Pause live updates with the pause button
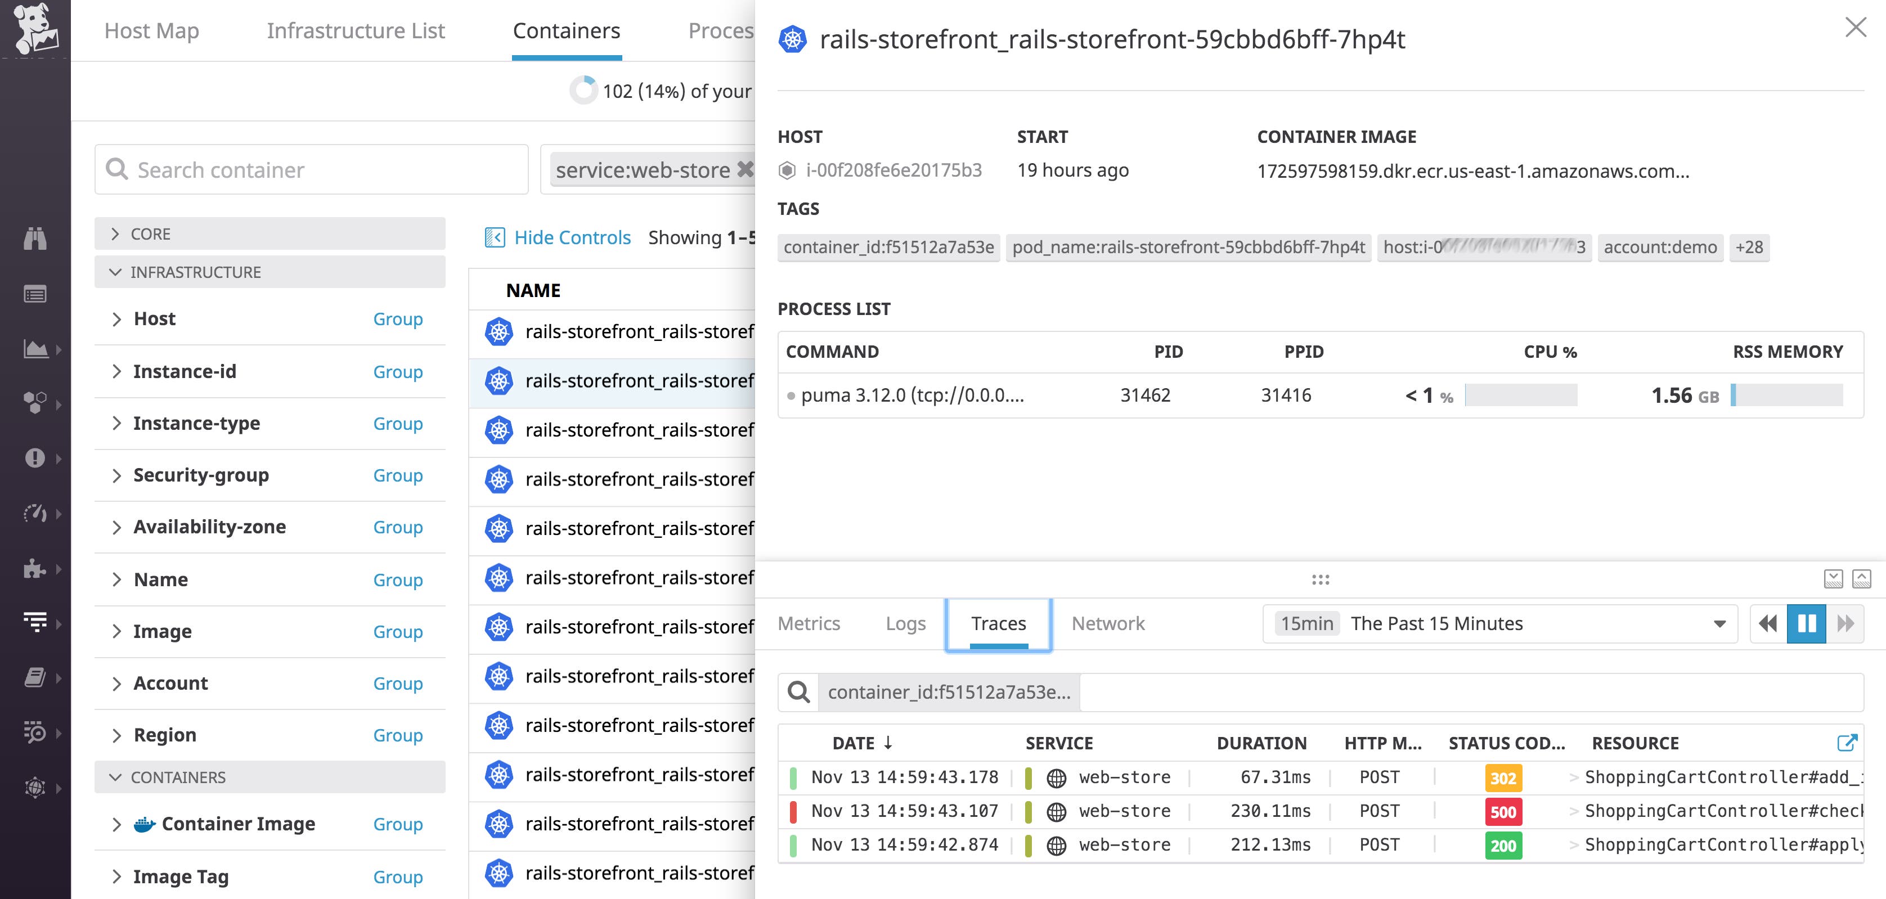 (1806, 624)
